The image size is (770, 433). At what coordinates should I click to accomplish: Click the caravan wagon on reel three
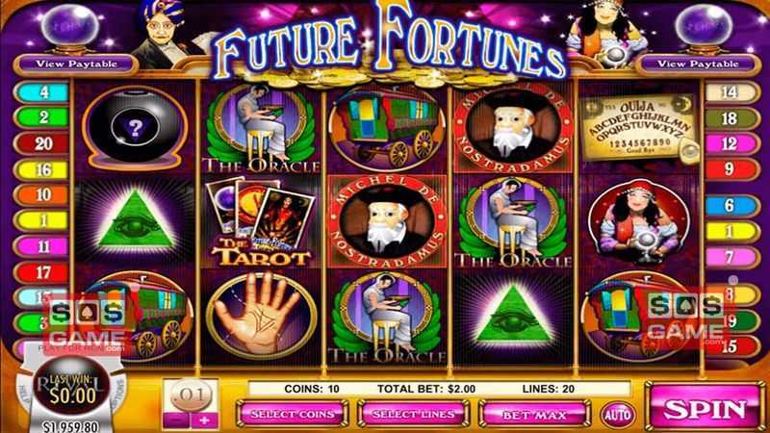388,128
